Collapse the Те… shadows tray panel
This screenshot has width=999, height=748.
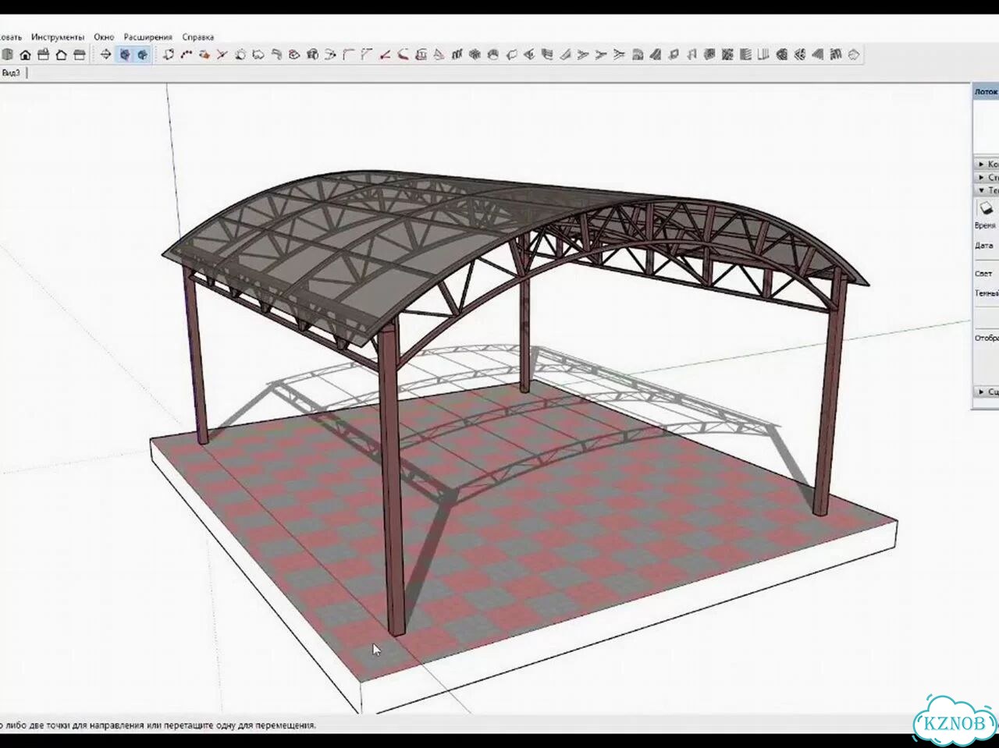pos(987,190)
